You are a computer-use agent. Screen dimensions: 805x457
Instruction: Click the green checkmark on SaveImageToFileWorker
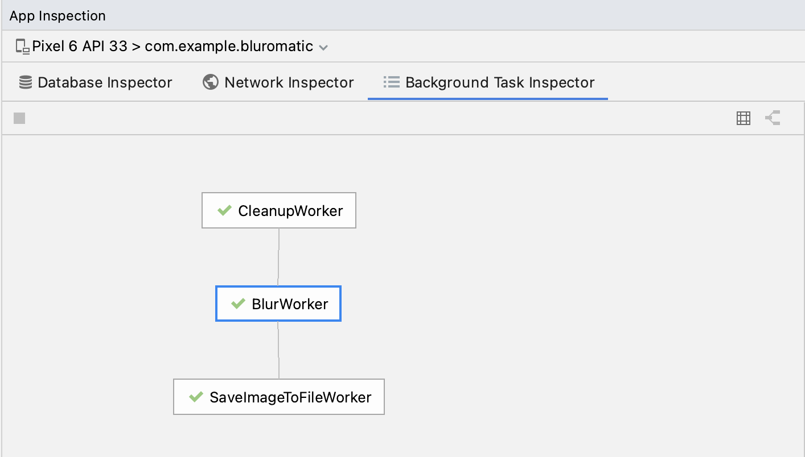(196, 397)
